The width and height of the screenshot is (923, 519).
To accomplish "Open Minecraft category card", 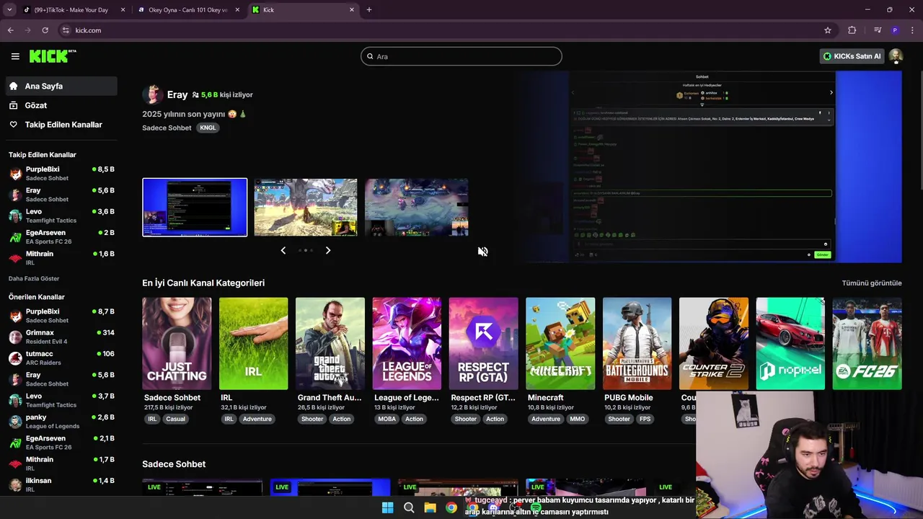I will pyautogui.click(x=560, y=344).
